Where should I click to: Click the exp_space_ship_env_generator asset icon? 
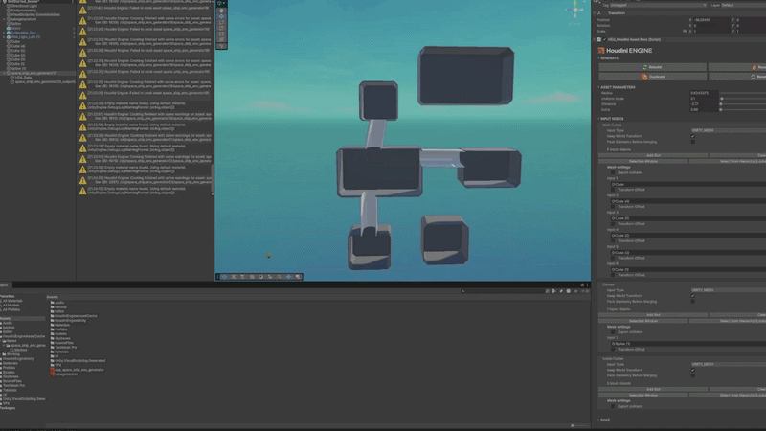coord(53,370)
